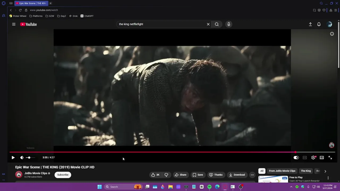Share the video

click(x=181, y=175)
